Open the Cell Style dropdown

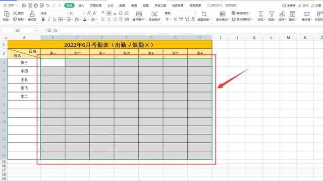(x=242, y=19)
